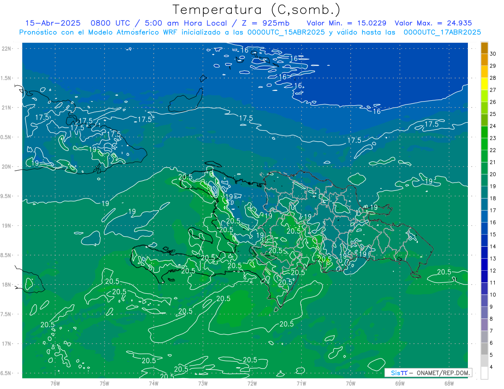The image size is (504, 389).
Task: Click the bright yellow swatch in color scale
Action: click(x=484, y=84)
